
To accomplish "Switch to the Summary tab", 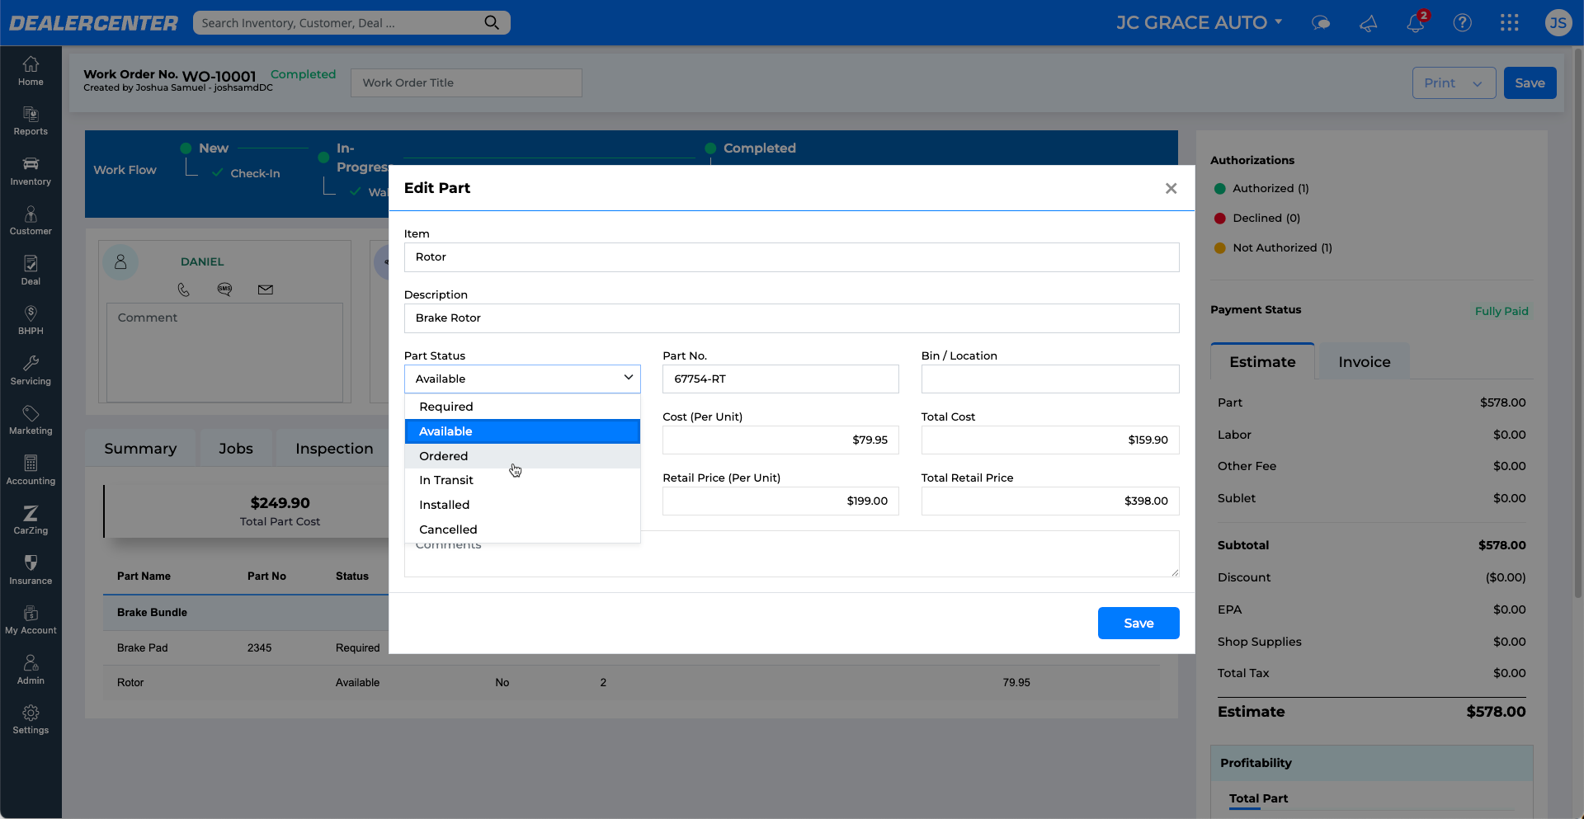I will [140, 448].
